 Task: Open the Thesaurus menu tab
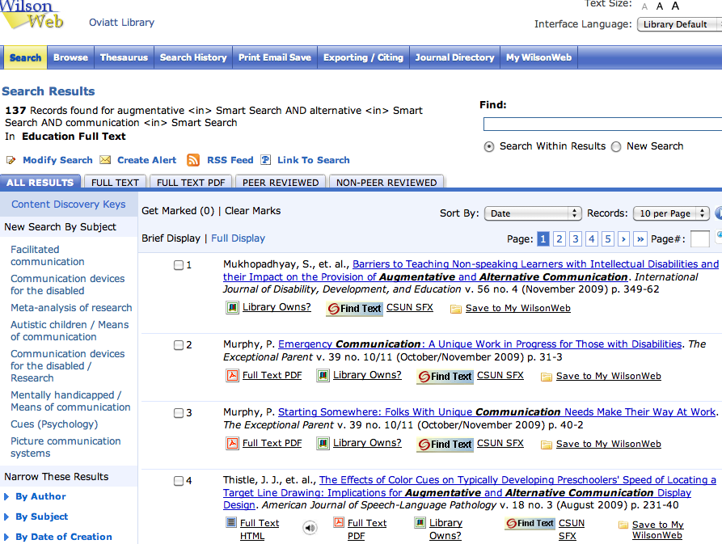(x=124, y=57)
